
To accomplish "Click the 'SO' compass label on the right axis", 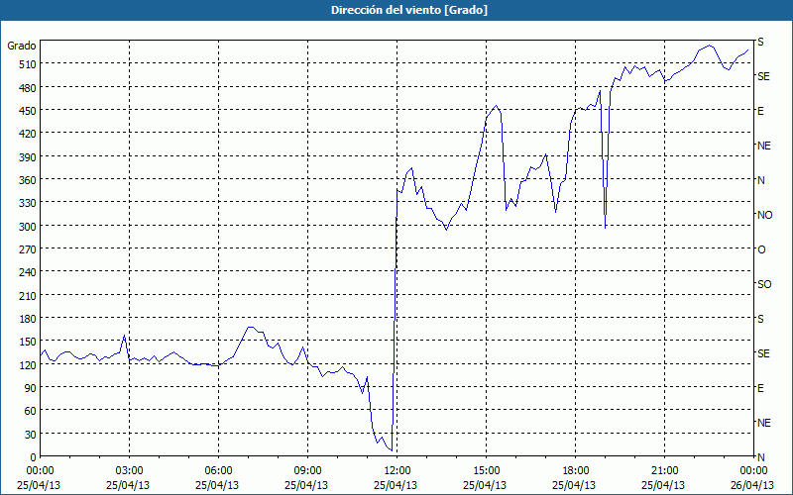I will click(x=764, y=284).
